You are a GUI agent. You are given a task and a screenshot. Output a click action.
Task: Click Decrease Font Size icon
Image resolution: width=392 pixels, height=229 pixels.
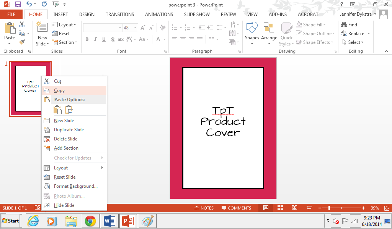(x=151, y=27)
